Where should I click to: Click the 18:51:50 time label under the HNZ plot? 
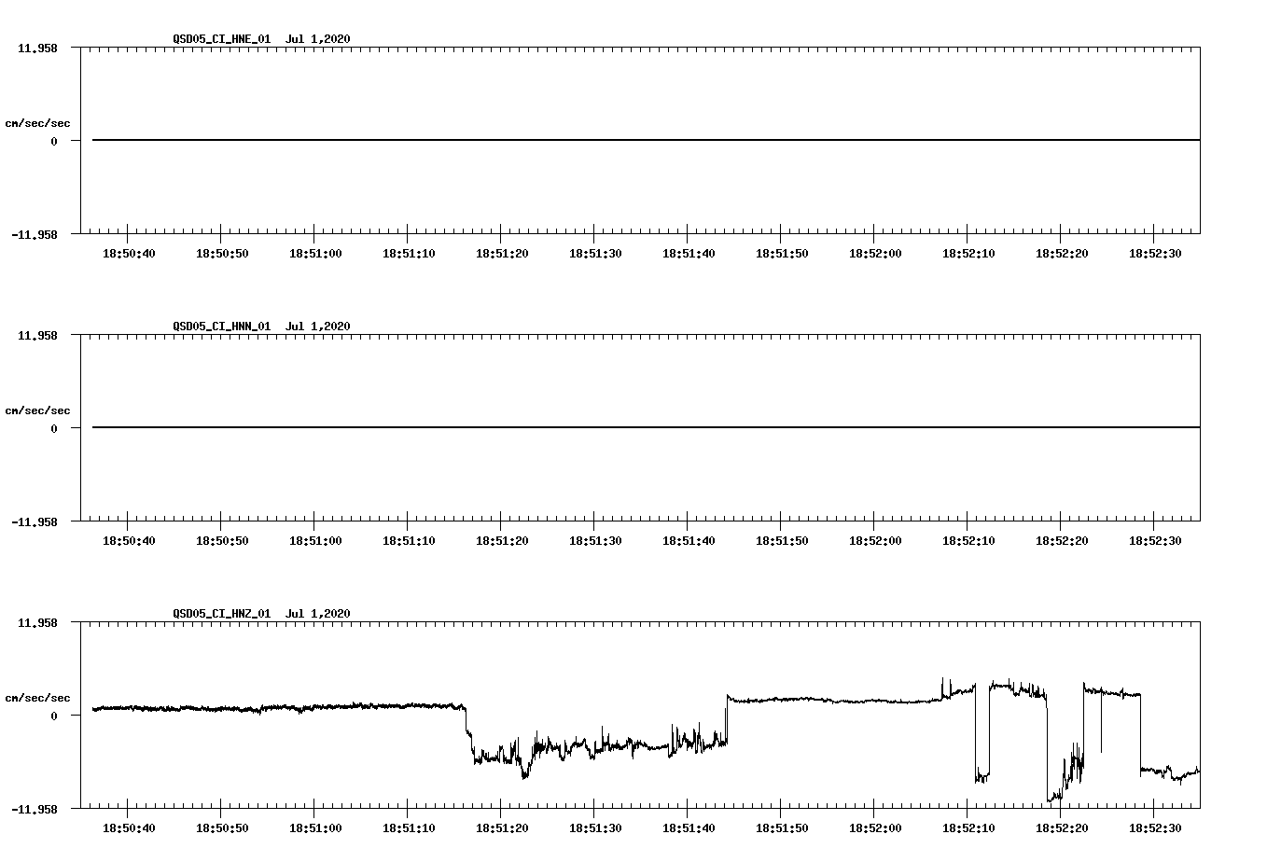click(782, 828)
